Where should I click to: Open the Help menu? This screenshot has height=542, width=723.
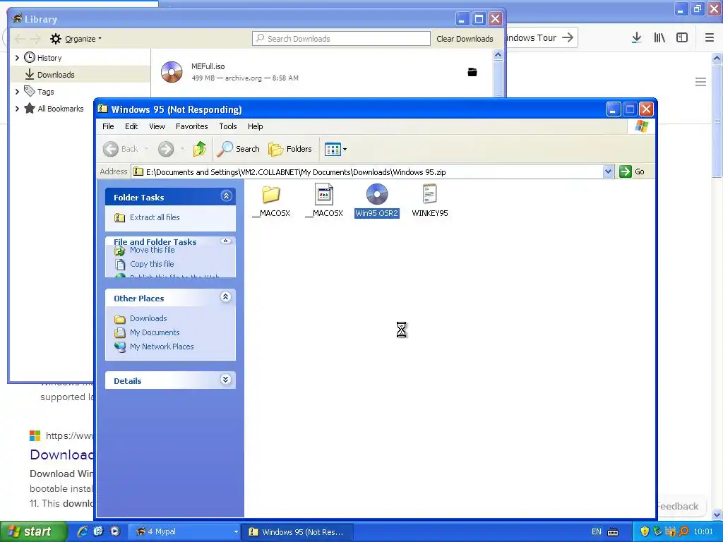[x=255, y=126]
